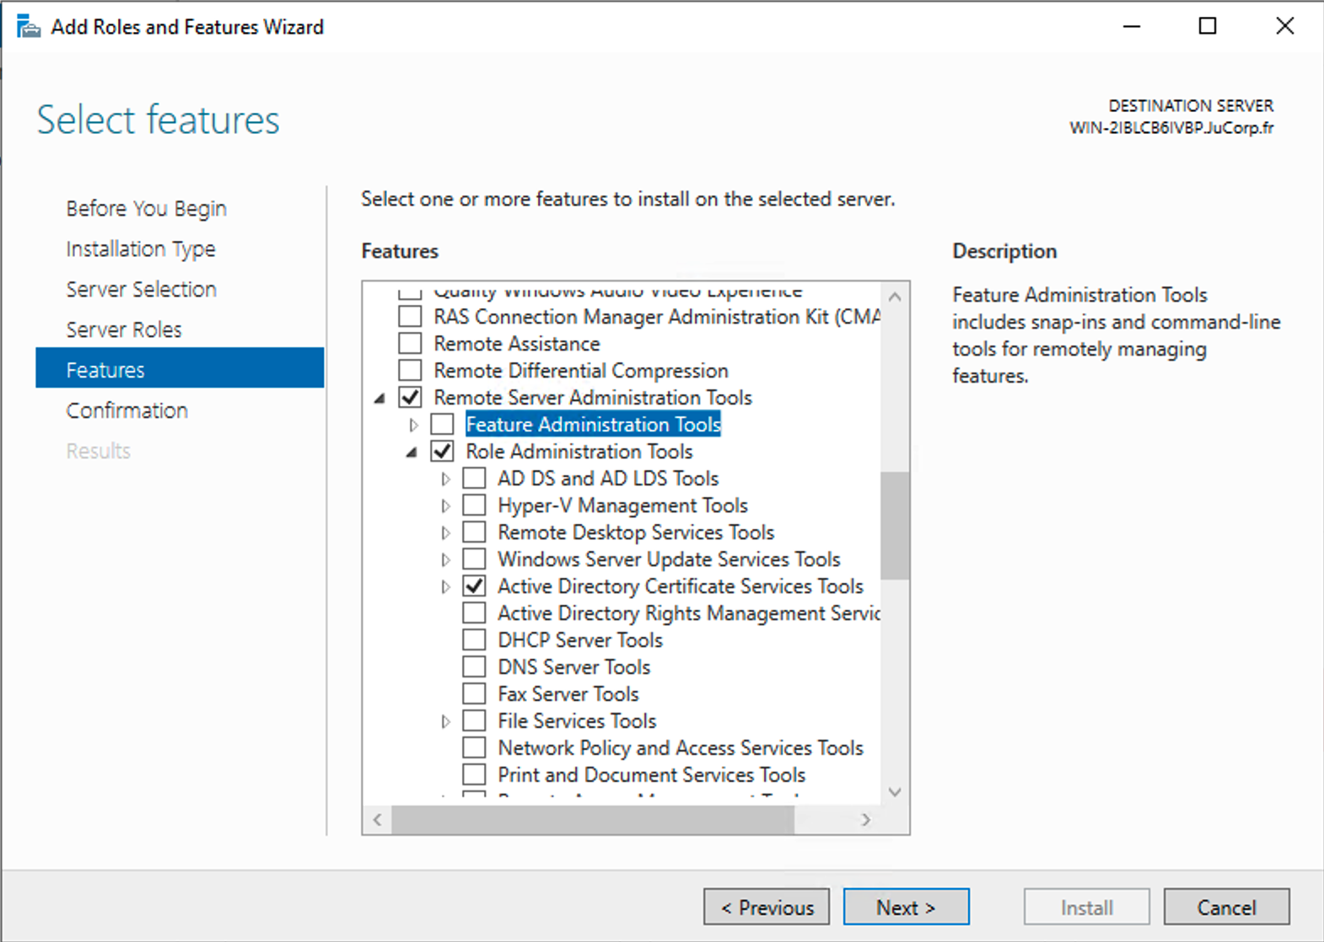The image size is (1324, 942).
Task: Click the features list vertical scrollbar thumb
Action: coord(895,526)
